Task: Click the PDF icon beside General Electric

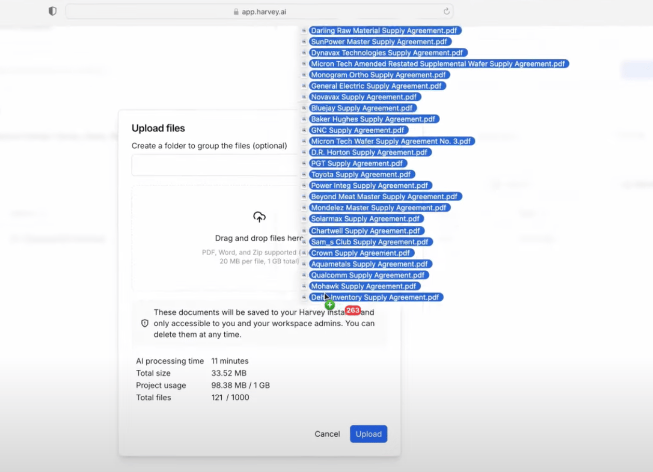Action: pyautogui.click(x=304, y=86)
